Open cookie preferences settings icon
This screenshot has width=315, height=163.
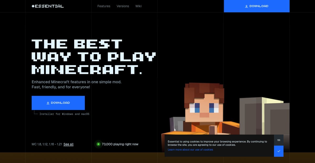pyautogui.click(x=279, y=140)
